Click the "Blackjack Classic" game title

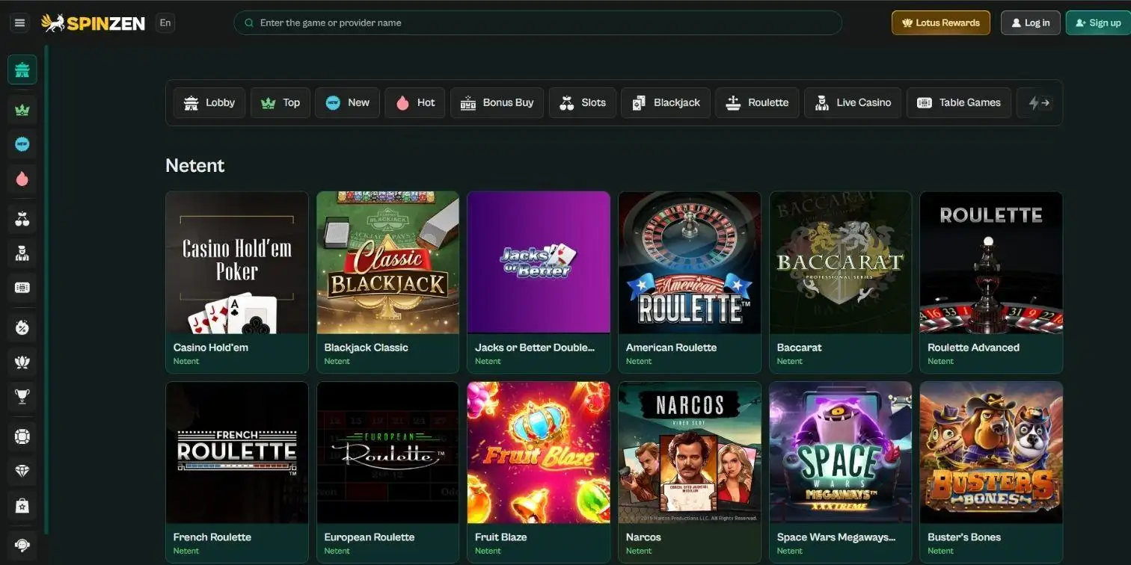[367, 348]
